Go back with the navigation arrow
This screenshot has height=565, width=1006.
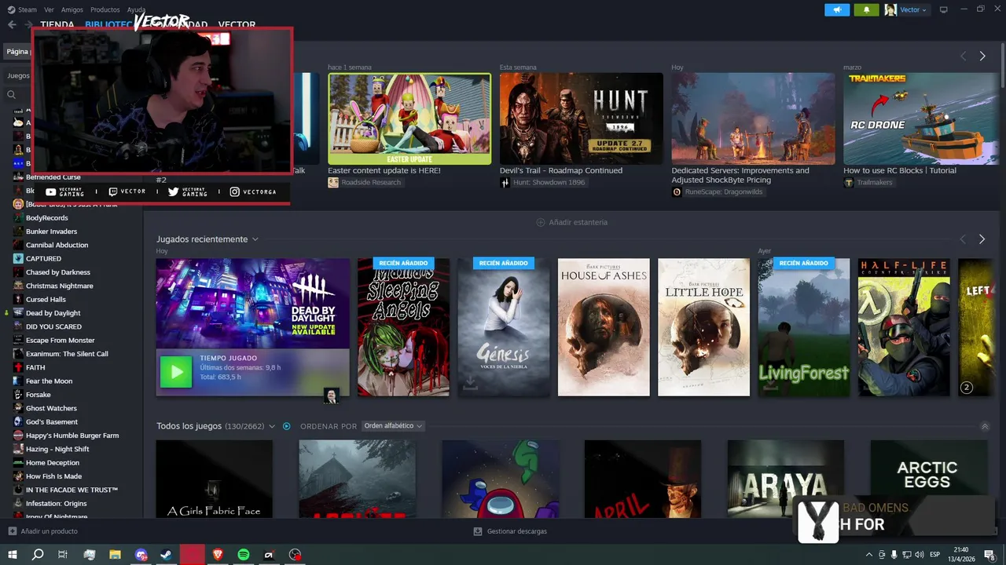click(x=12, y=24)
